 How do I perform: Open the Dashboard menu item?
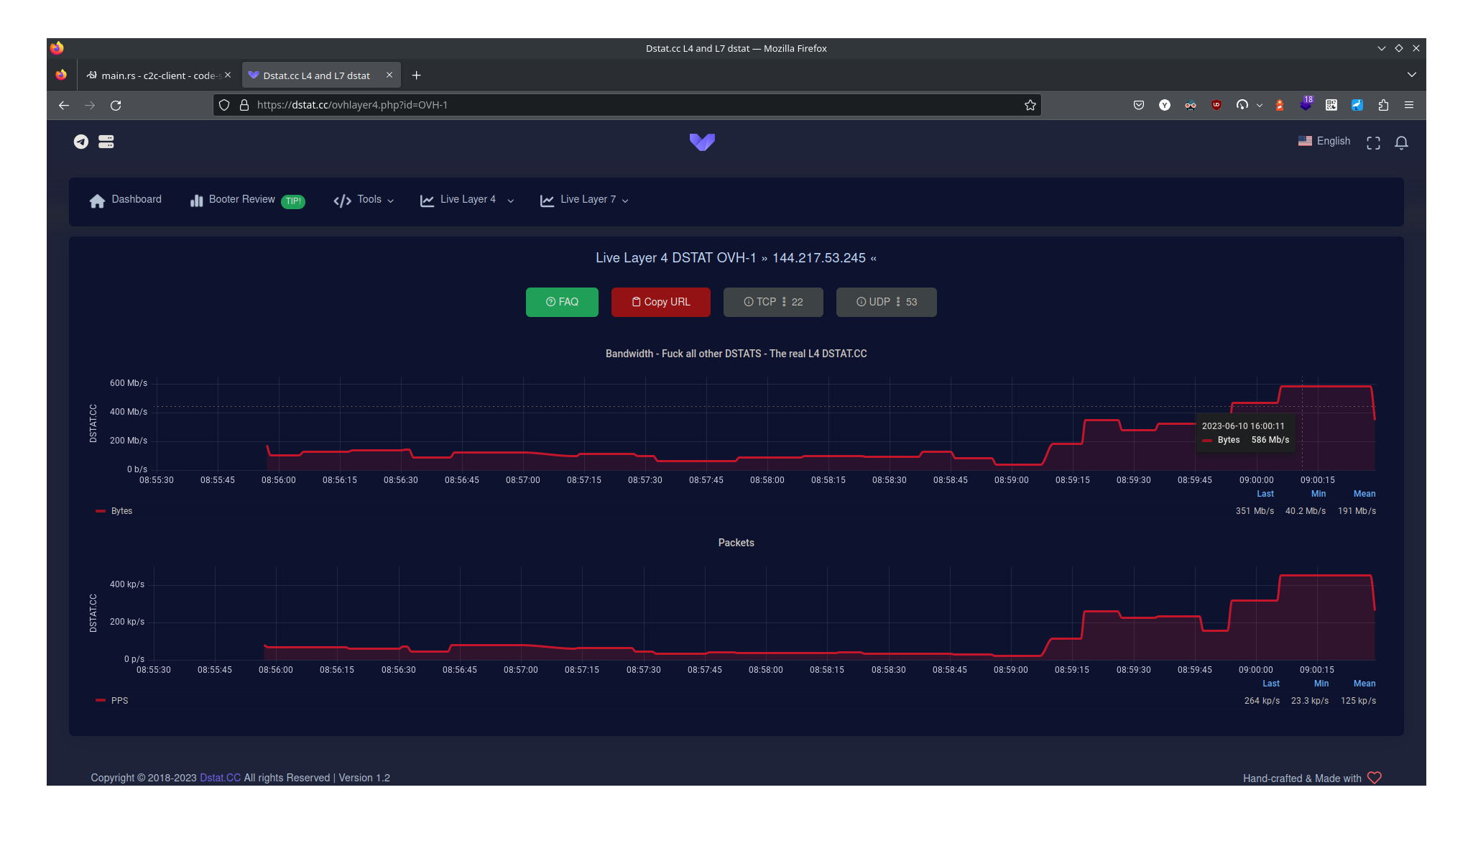(x=126, y=200)
